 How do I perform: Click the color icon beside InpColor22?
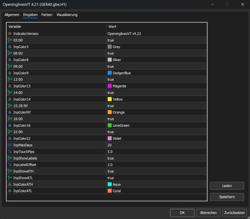(9, 138)
